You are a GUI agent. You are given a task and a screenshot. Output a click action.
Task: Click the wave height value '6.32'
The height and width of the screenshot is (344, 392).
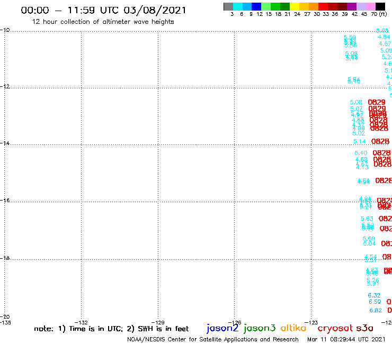tap(374, 295)
